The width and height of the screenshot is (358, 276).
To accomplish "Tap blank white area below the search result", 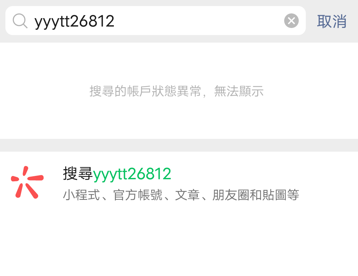I will (179, 244).
